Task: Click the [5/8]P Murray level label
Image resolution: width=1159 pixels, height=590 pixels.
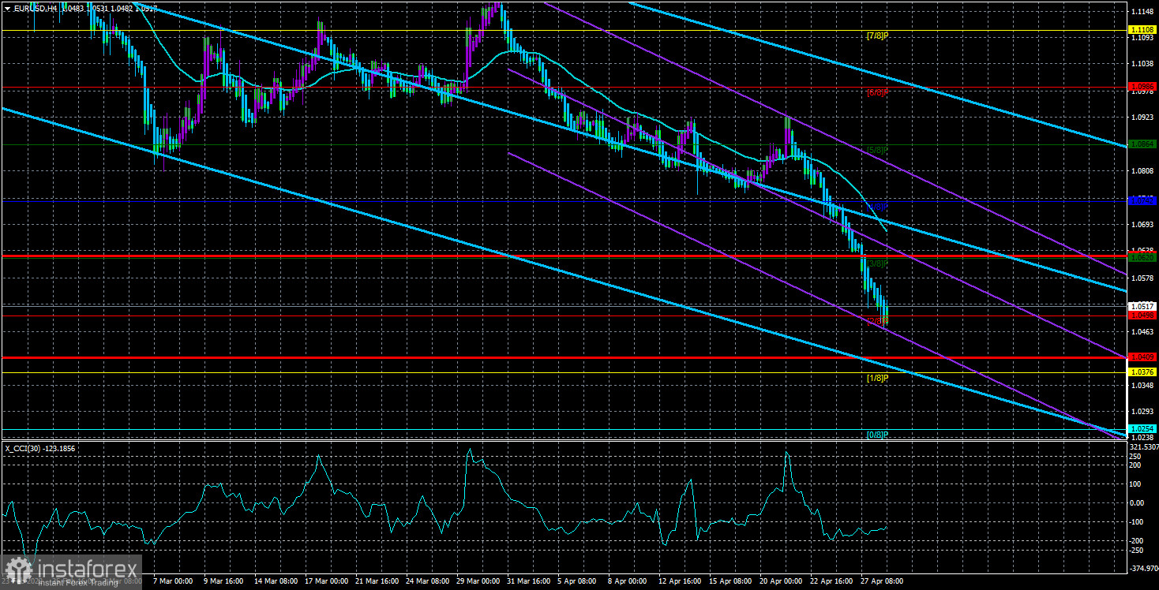Action: click(878, 150)
